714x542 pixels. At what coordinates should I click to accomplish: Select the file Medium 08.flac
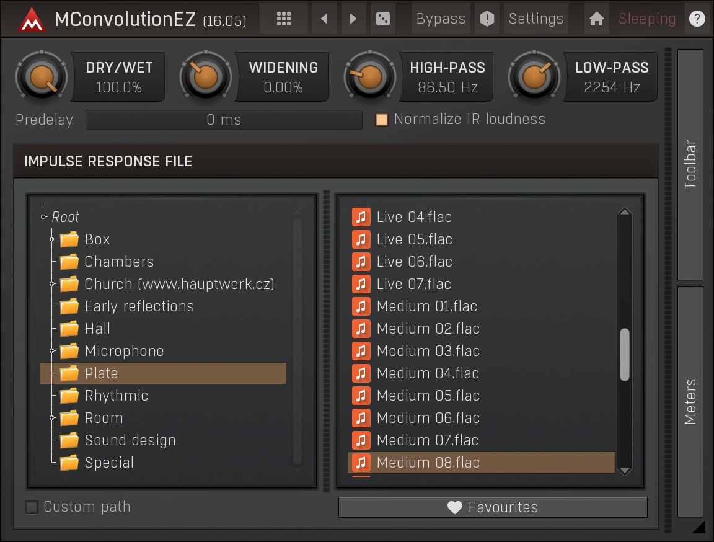click(x=482, y=462)
